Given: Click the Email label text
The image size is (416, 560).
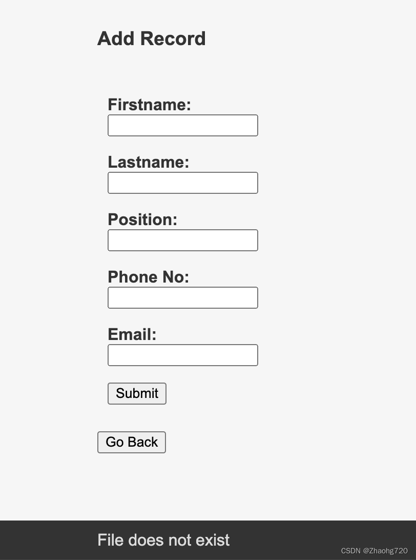Looking at the screenshot, I should pyautogui.click(x=132, y=334).
